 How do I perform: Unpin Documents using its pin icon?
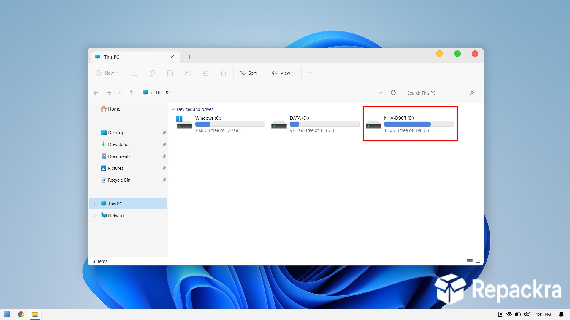click(164, 156)
